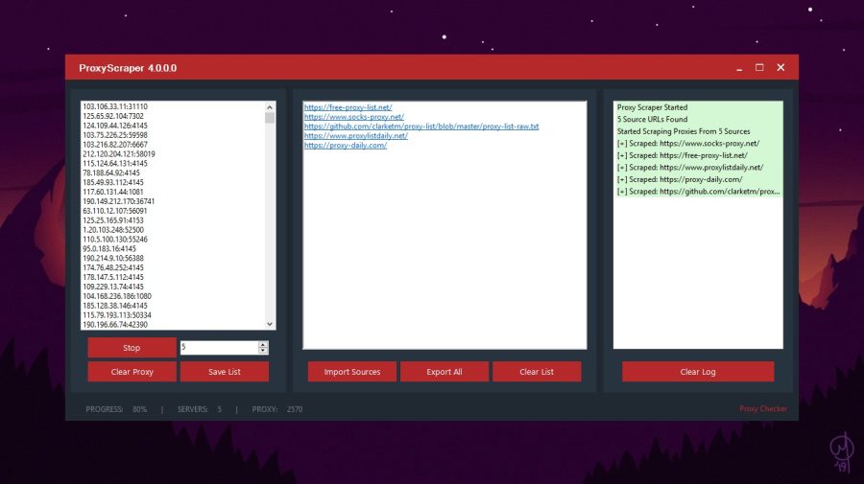The image size is (864, 484).
Task: Clear the sources with Clear List
Action: pyautogui.click(x=537, y=372)
